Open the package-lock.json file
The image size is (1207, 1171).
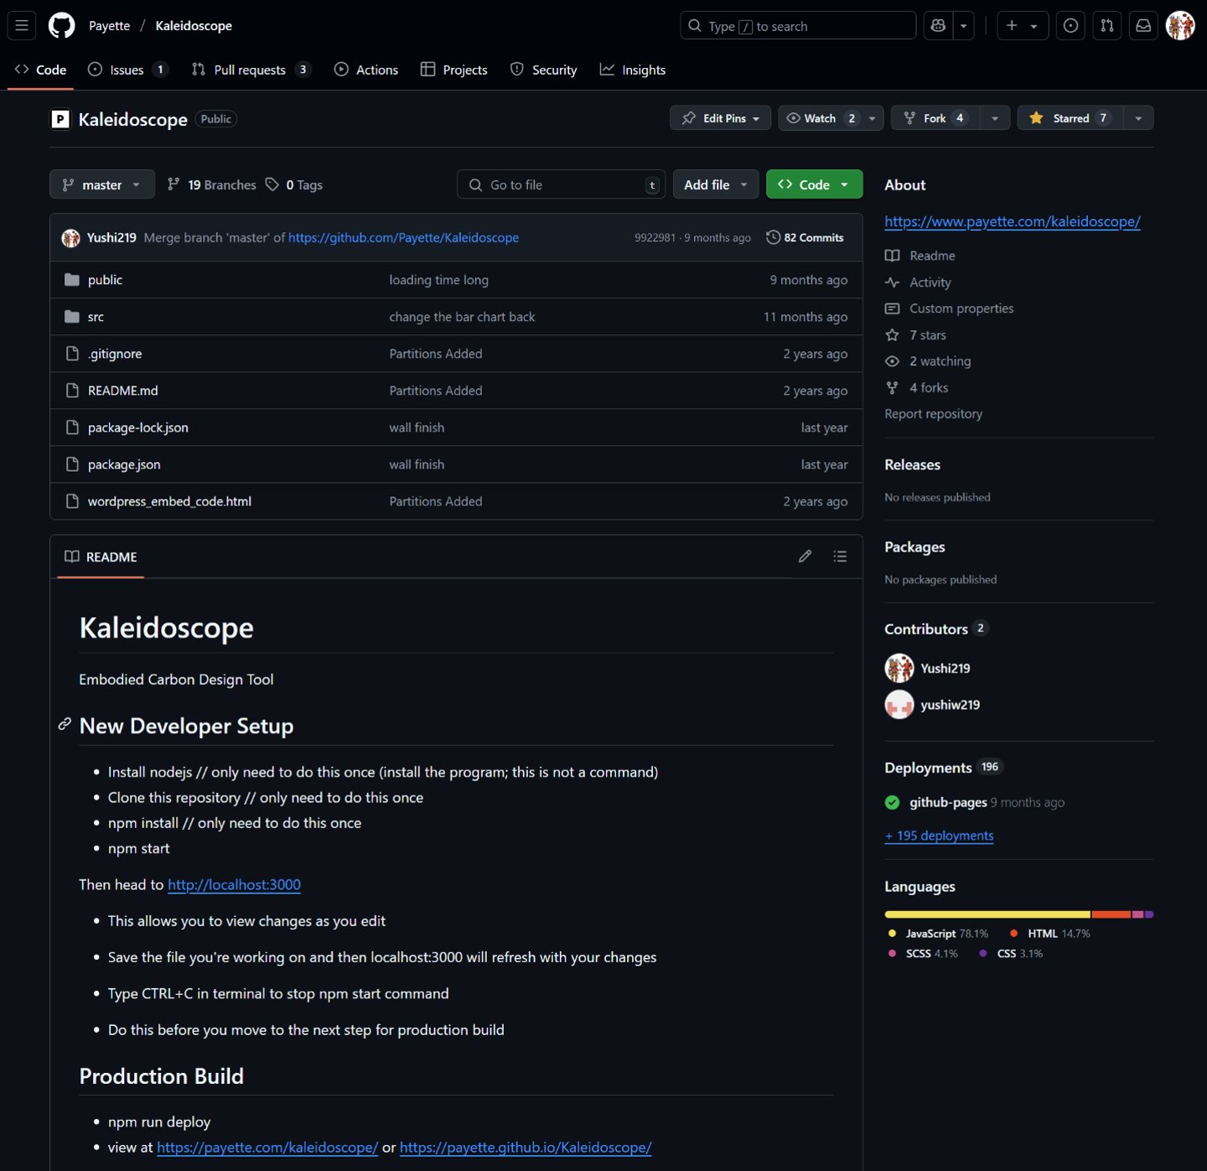138,427
